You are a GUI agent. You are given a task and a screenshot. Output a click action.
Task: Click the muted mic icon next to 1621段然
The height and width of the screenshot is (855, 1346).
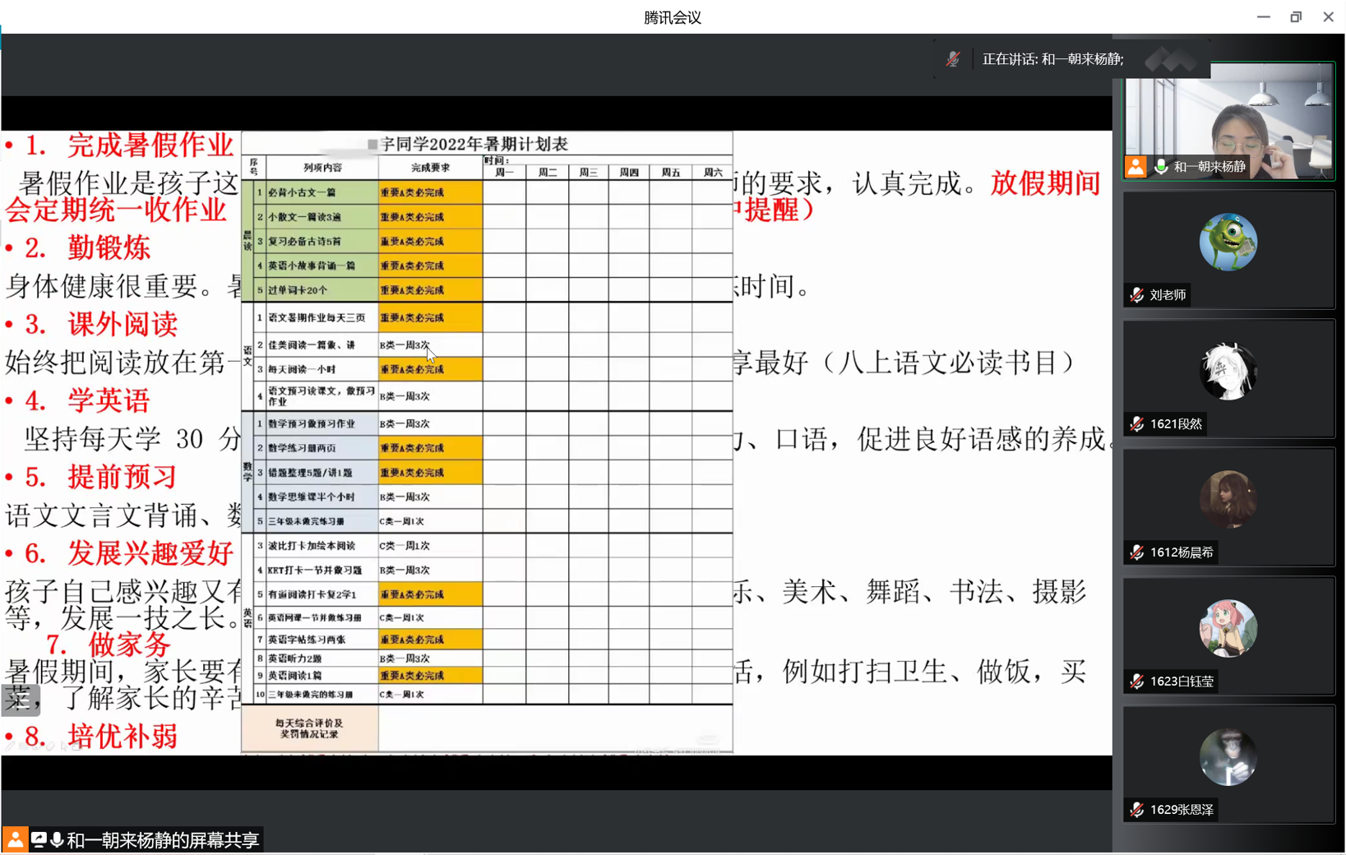[x=1137, y=424]
